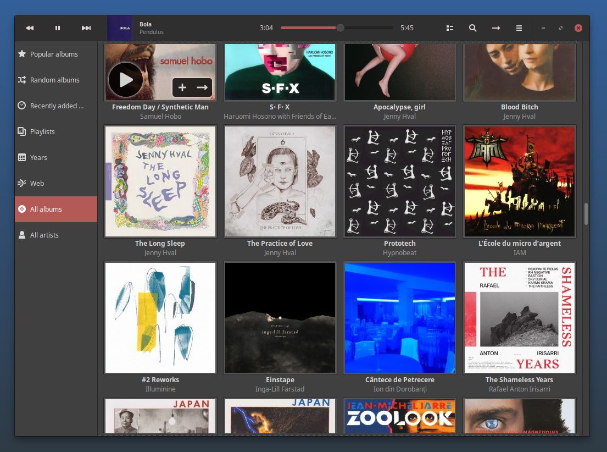Click the Playlists sidebar icon
The image size is (607, 452).
tap(22, 131)
